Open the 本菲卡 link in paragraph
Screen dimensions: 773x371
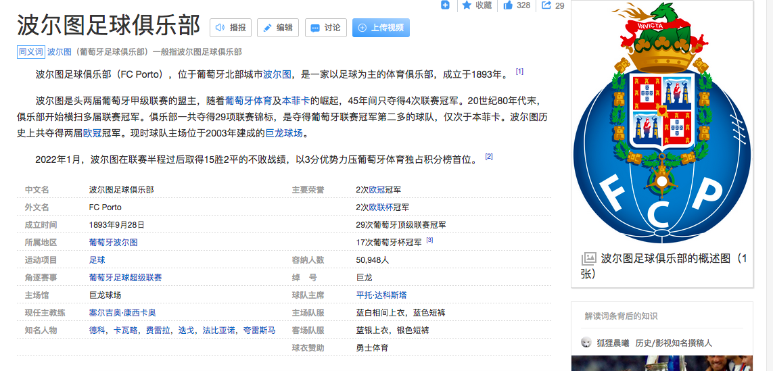tap(296, 101)
